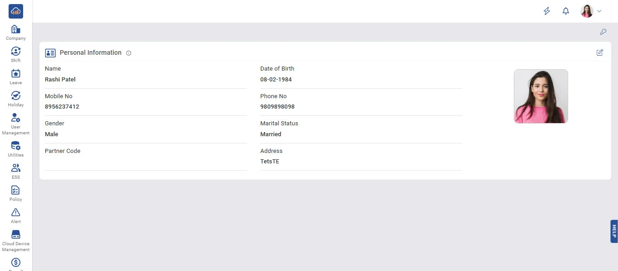This screenshot has height=271, width=618.
Task: Click the app logo at top-left
Action: (x=16, y=11)
